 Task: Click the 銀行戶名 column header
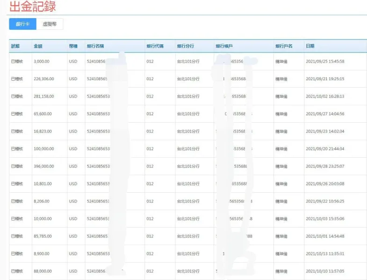pyautogui.click(x=284, y=46)
